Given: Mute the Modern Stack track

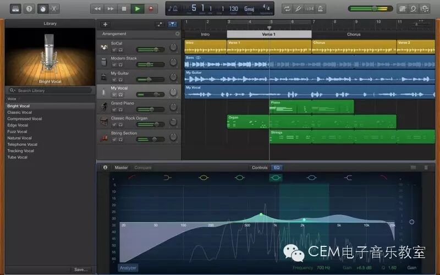Looking at the screenshot, I should click(114, 64).
